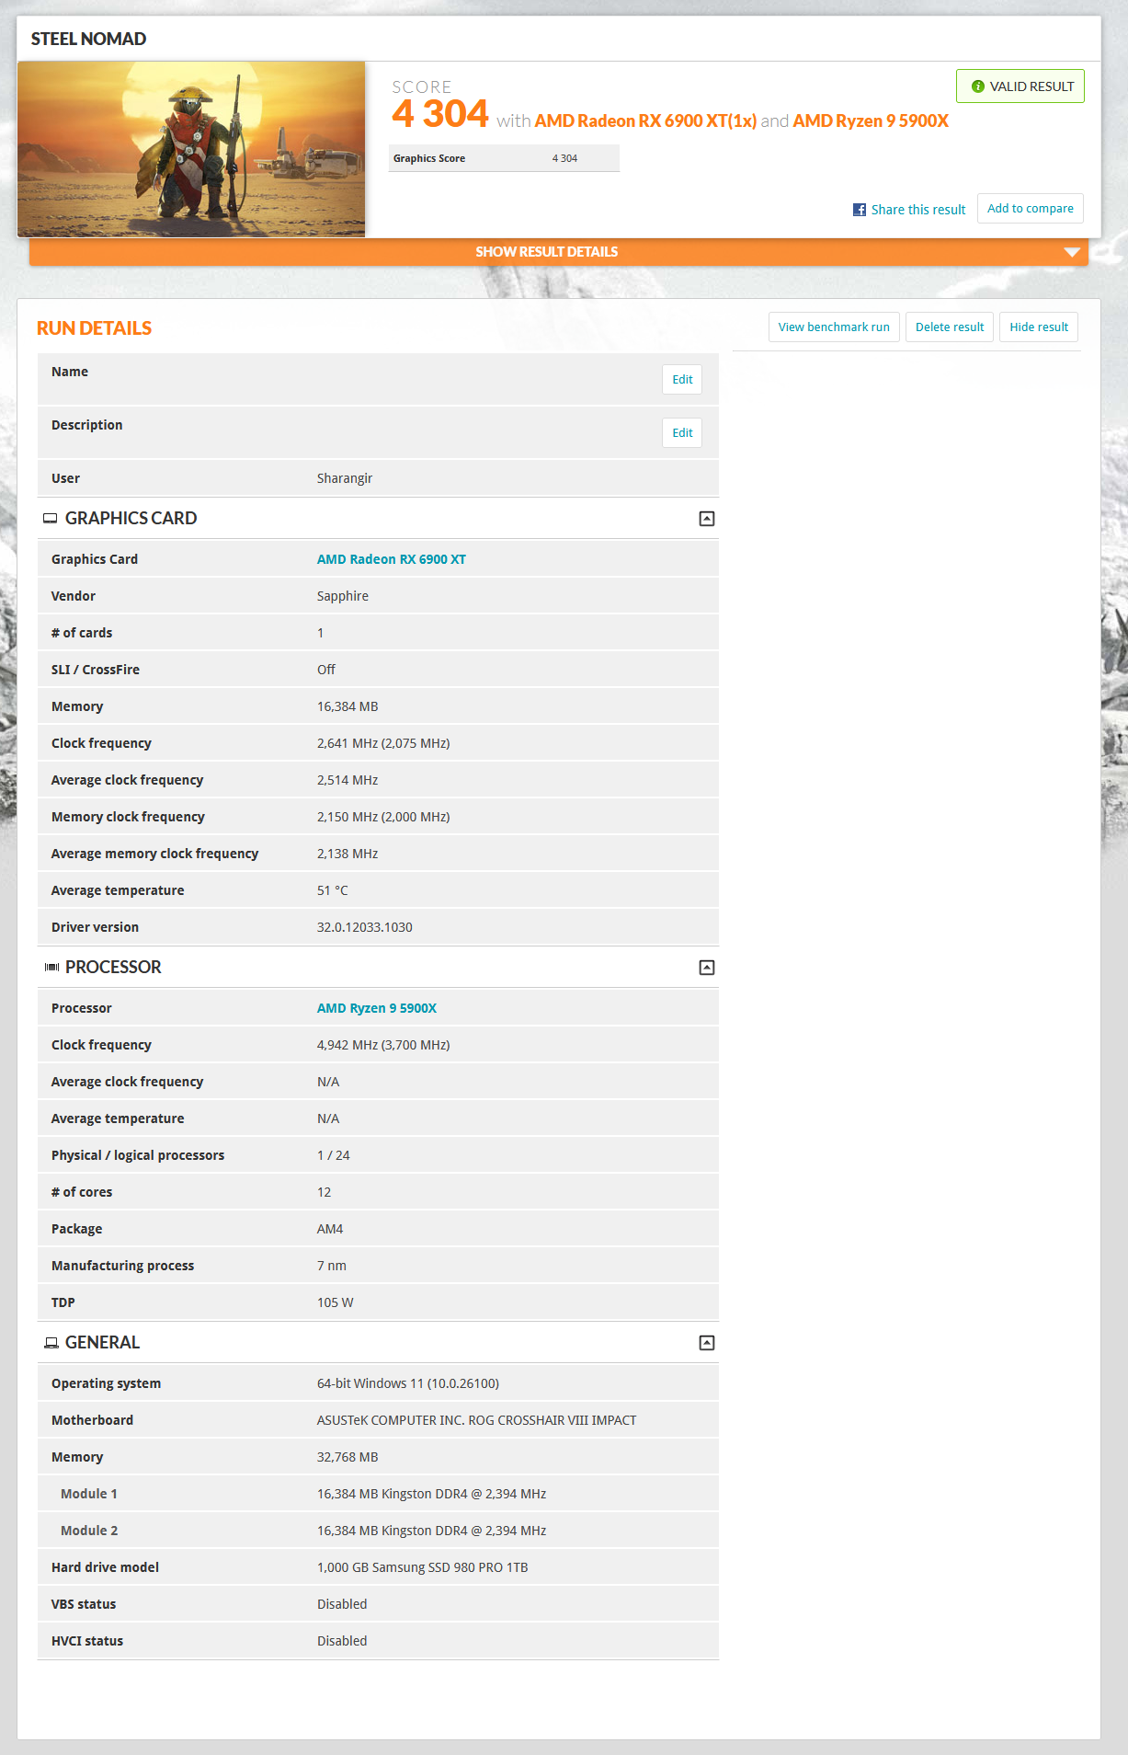Click the green valid result info icon

pyautogui.click(x=978, y=86)
